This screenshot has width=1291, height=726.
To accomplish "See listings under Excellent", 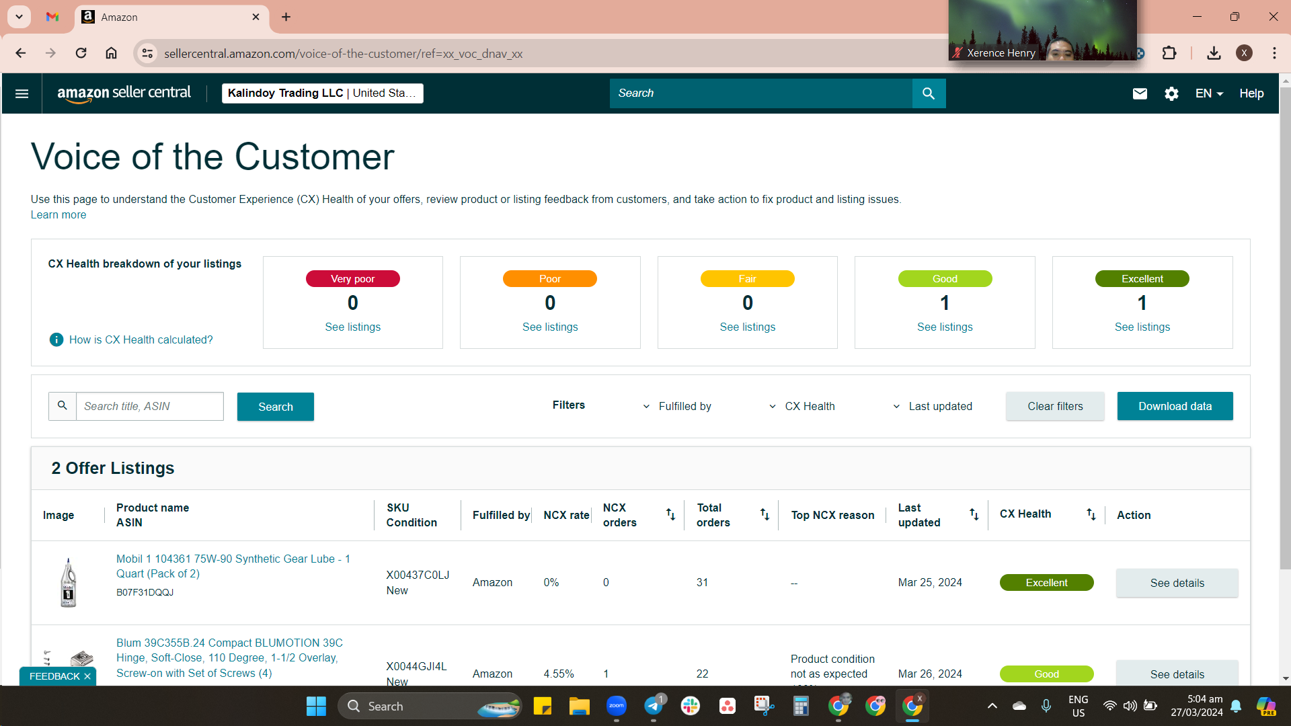I will click(x=1142, y=327).
